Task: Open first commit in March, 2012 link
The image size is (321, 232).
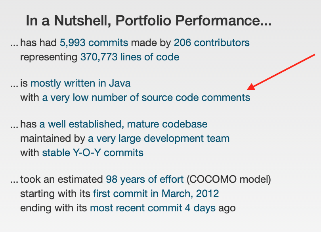Action: tap(156, 193)
